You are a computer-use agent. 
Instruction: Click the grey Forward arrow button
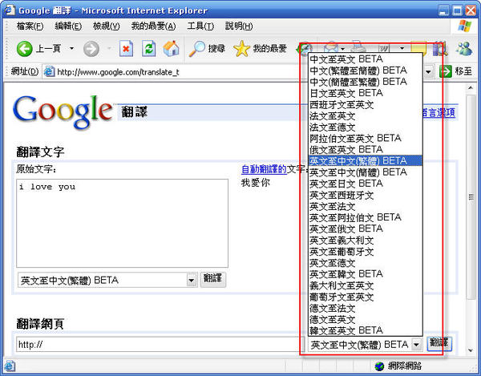click(91, 48)
